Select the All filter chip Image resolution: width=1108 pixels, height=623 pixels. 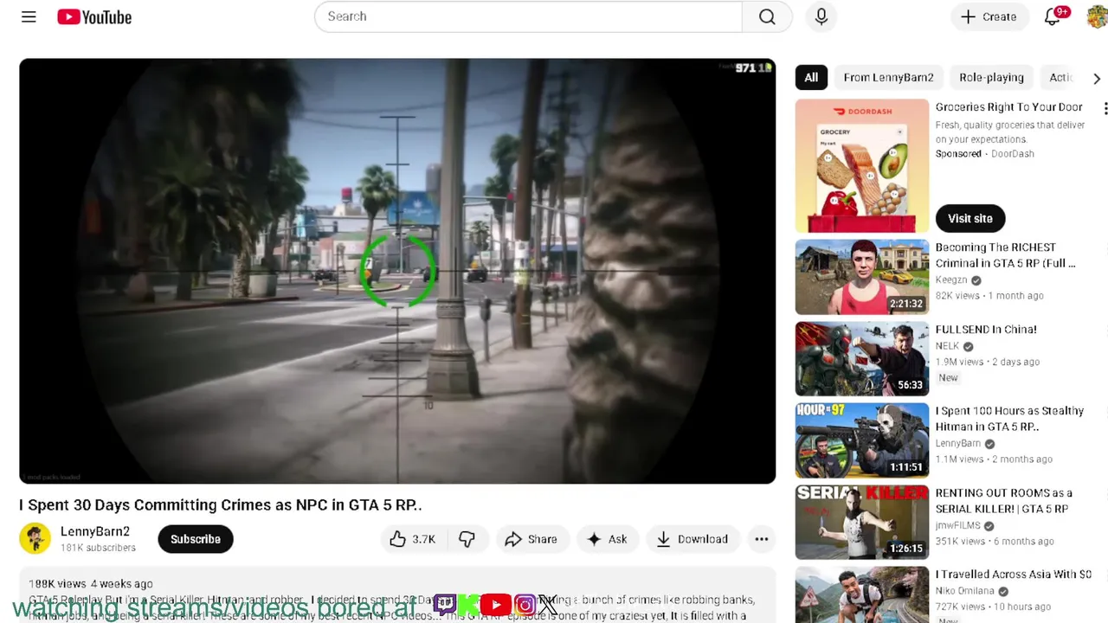point(811,78)
